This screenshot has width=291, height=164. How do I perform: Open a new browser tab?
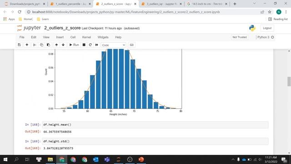[235, 4]
